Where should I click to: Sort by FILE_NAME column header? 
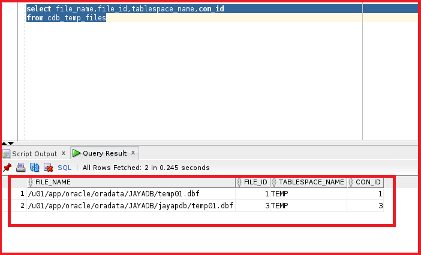(131, 183)
